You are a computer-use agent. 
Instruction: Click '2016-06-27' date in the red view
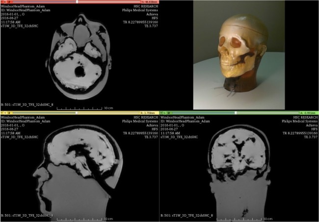[9, 18]
